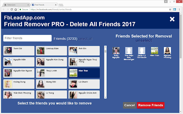
Task: Select friend Nguyễn Kim Dung
Action: (51, 62)
